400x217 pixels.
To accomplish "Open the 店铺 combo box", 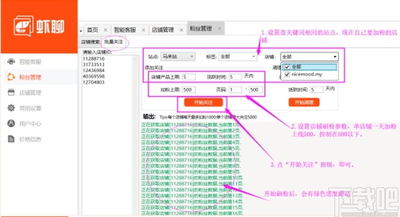I will (x=309, y=56).
